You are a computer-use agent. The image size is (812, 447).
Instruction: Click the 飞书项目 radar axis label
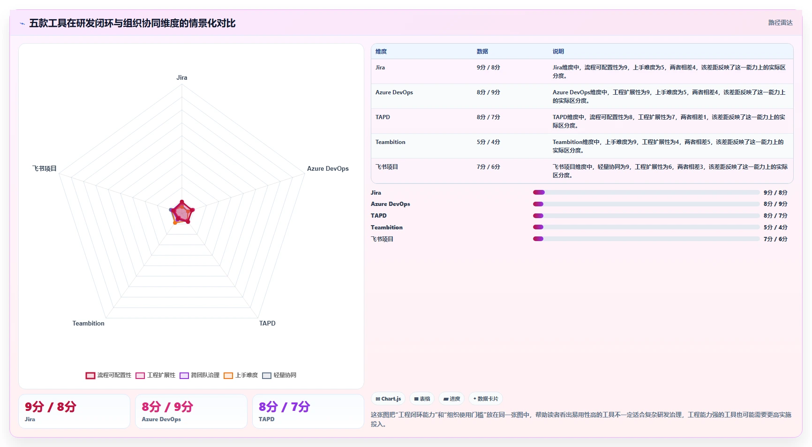pos(45,169)
